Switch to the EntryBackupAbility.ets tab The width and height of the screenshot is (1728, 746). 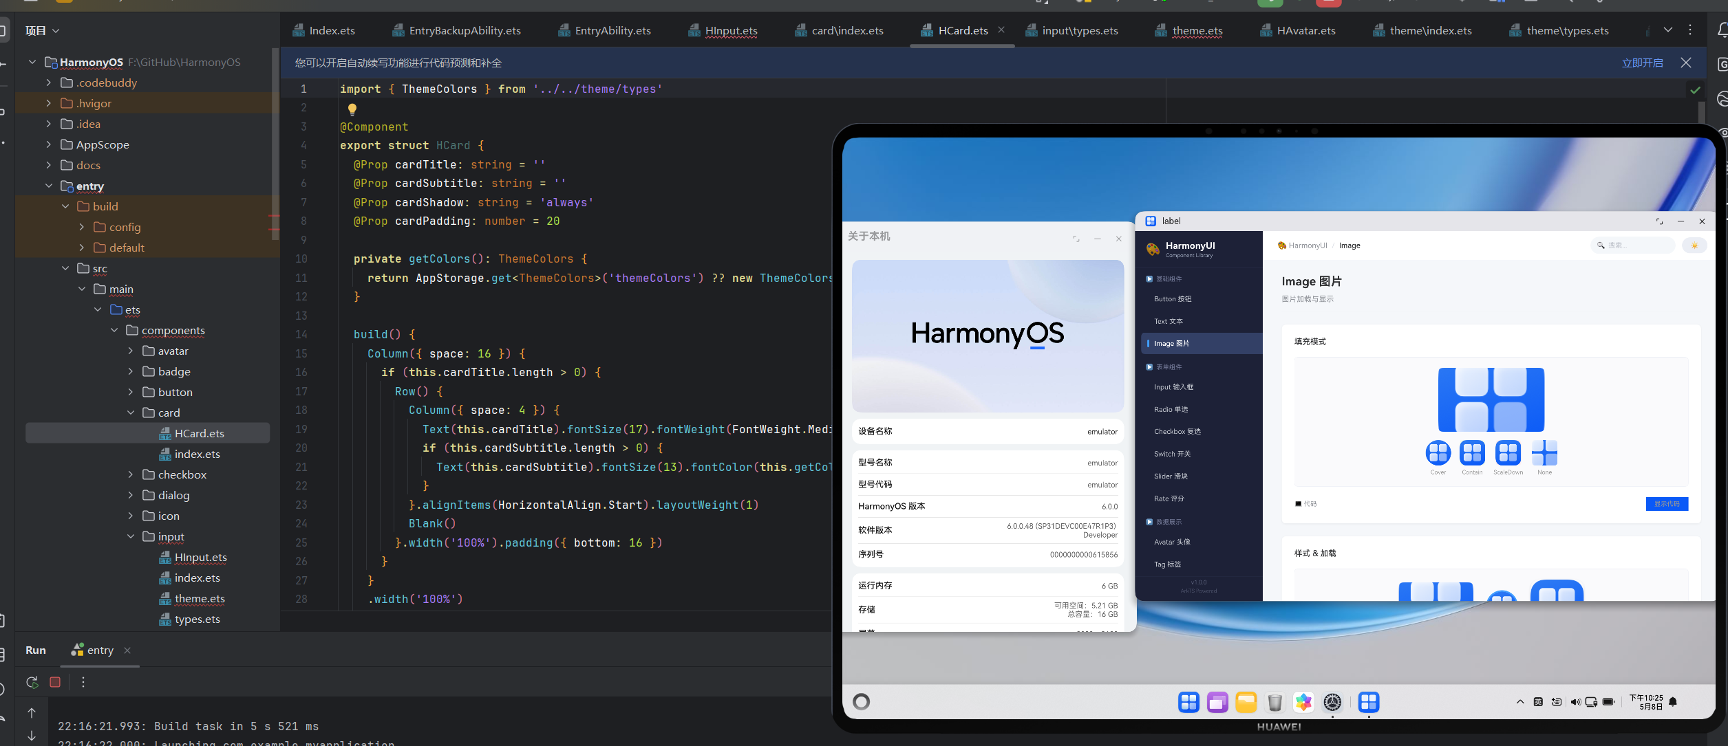(457, 31)
